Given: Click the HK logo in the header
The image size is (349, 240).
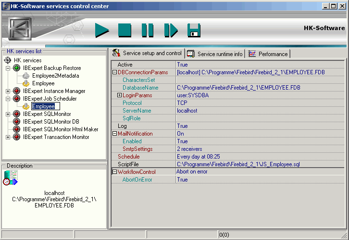Looking at the screenshot, I should coord(20,29).
